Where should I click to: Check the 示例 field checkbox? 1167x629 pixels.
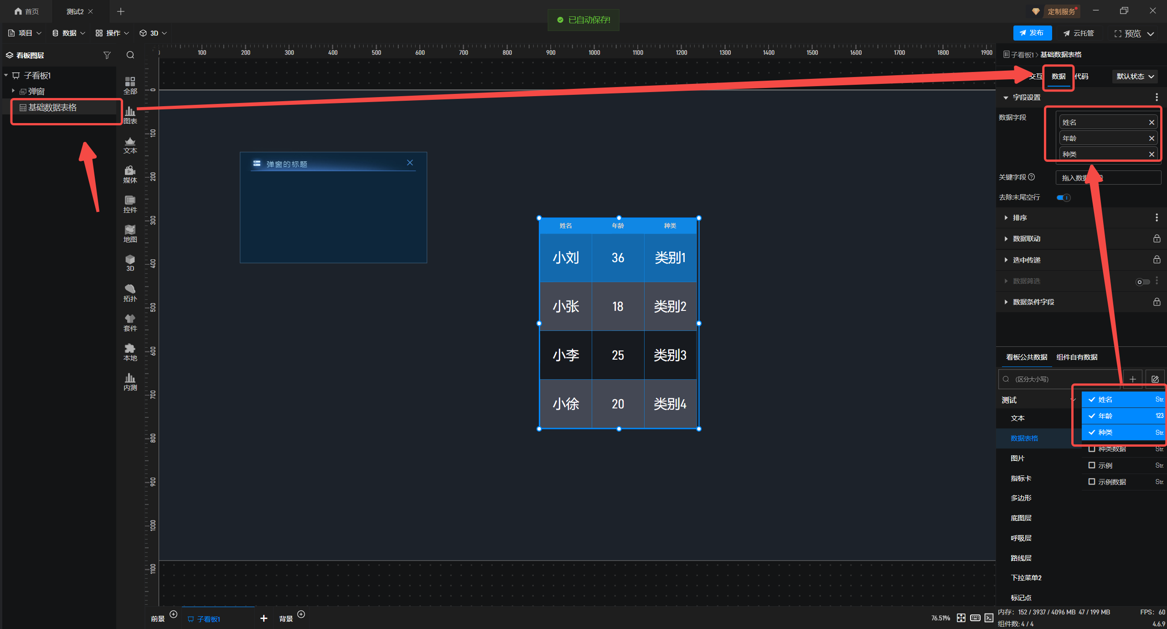tap(1092, 465)
